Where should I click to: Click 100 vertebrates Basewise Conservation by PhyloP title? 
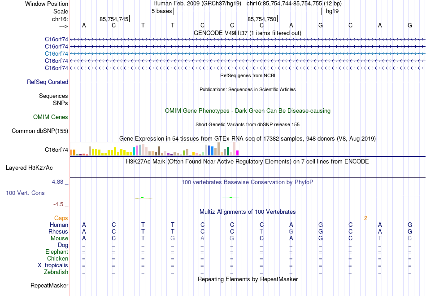[248, 182]
